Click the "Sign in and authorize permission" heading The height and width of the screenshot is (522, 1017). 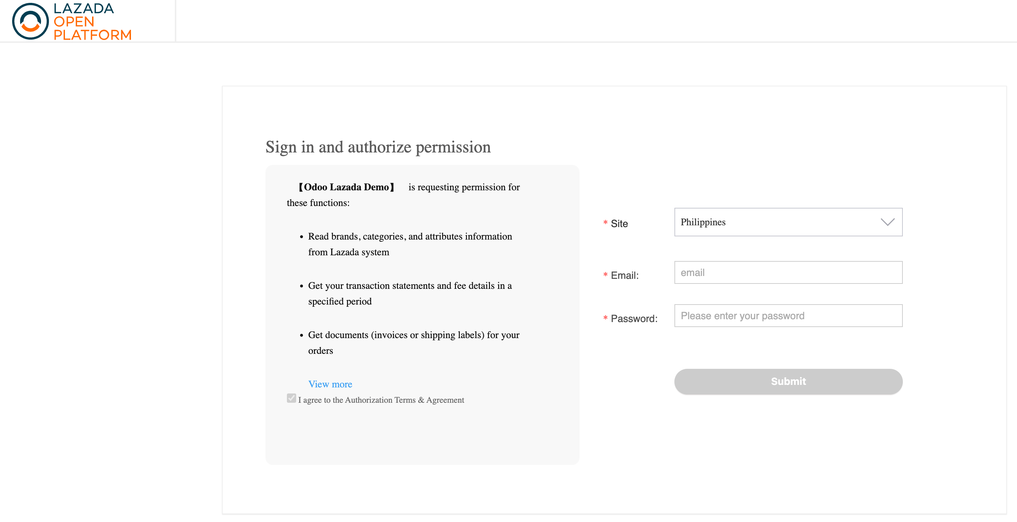tap(378, 147)
